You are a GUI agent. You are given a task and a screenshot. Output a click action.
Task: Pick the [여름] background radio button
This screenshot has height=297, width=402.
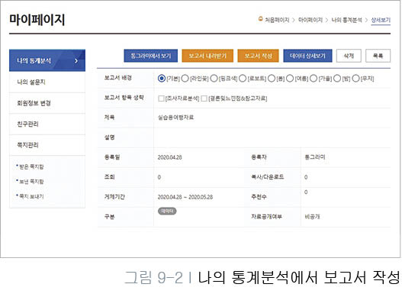click(x=290, y=79)
